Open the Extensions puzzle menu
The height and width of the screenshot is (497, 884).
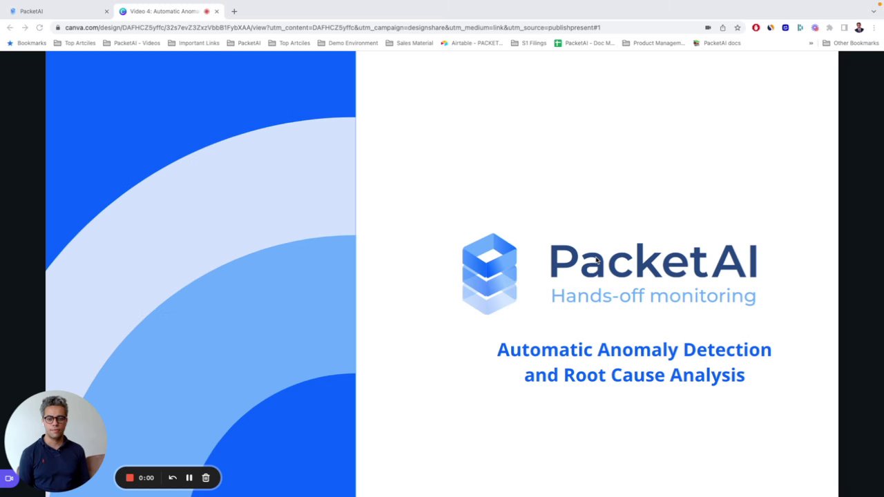829,28
